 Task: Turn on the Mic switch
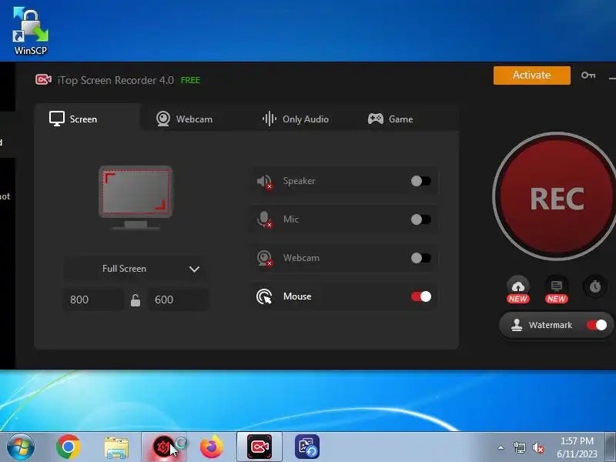[420, 219]
